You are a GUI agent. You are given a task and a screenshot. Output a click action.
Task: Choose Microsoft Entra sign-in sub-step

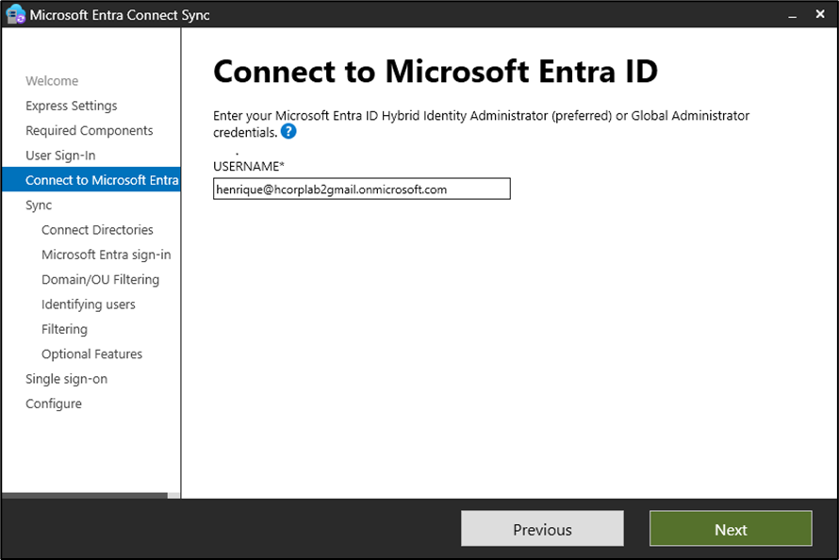[x=106, y=255]
